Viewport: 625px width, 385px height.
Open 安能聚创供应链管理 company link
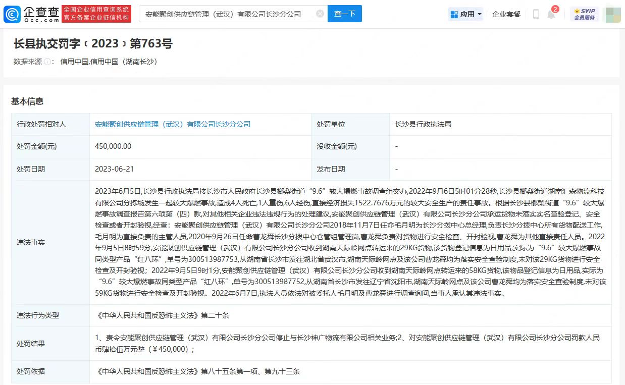point(173,124)
